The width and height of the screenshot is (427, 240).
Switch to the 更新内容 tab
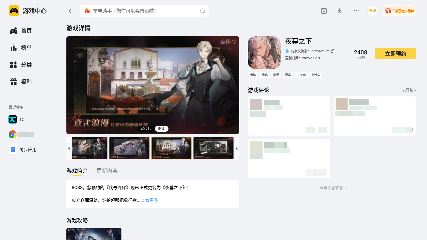(107, 171)
